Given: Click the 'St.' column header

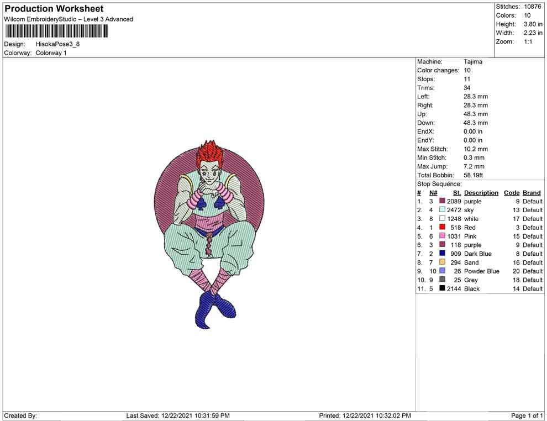Looking at the screenshot, I should point(457,193).
